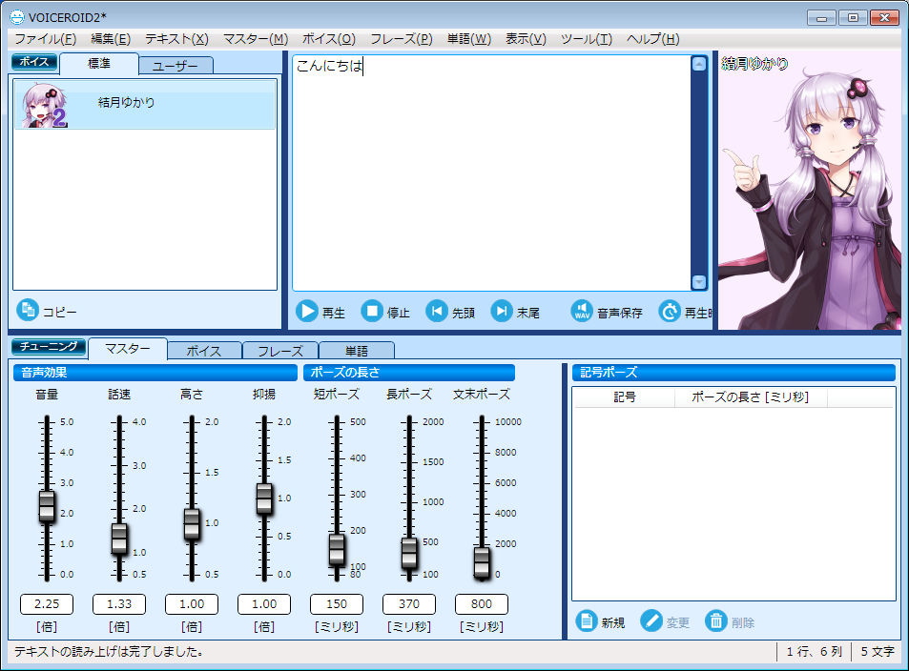Select 結月ゆかり voice avatar thumbnail
Image resolution: width=909 pixels, height=671 pixels.
[44, 105]
